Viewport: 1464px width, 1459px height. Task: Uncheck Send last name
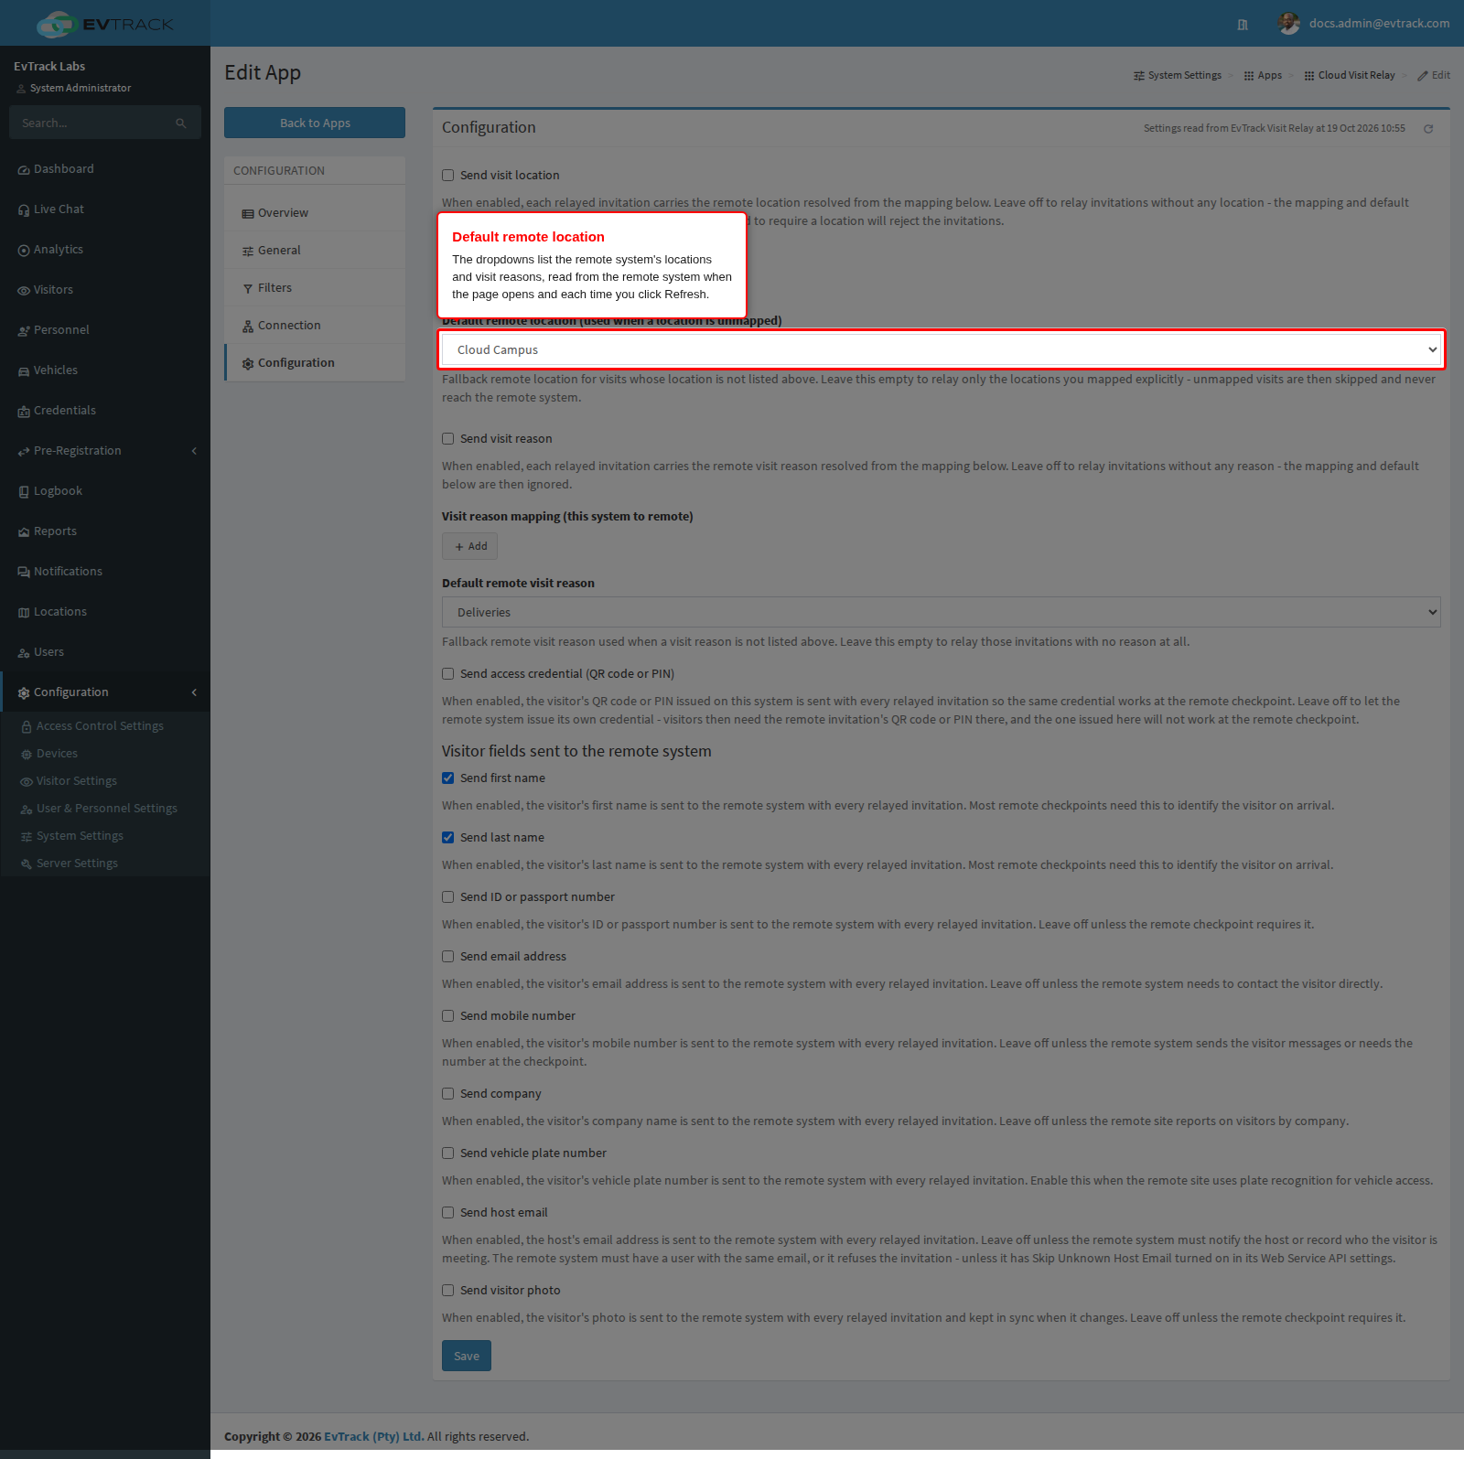point(448,838)
